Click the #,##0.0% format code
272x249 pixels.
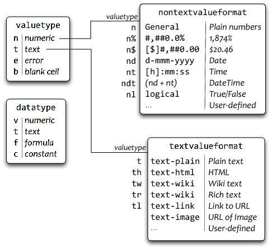coord(165,38)
